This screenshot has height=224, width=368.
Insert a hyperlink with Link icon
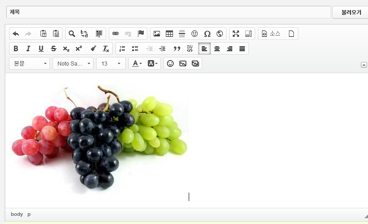click(115, 34)
